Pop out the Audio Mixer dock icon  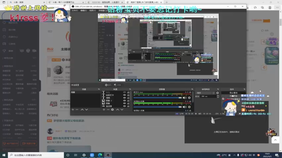click(x=192, y=89)
